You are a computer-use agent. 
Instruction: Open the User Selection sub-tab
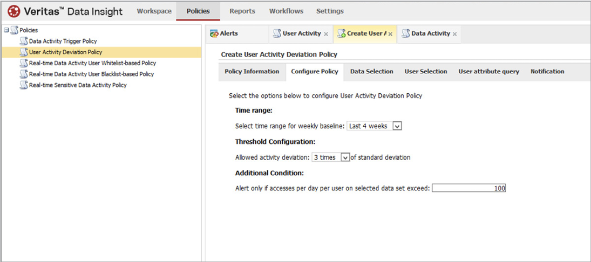pos(426,72)
